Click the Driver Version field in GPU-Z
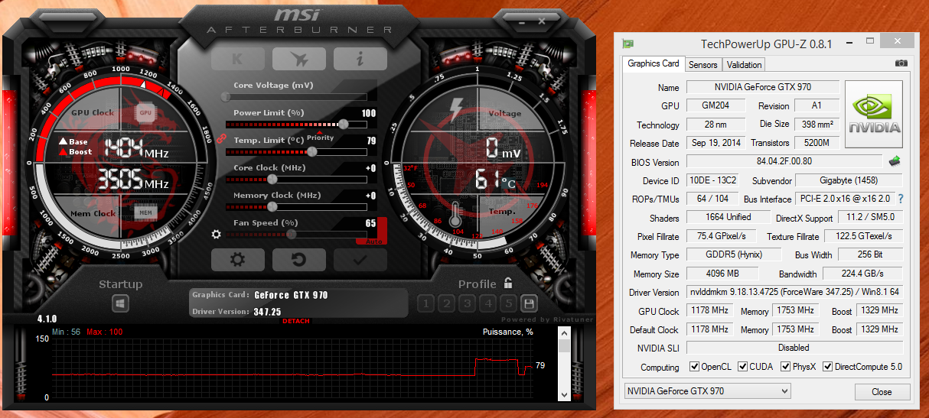 pyautogui.click(x=794, y=292)
